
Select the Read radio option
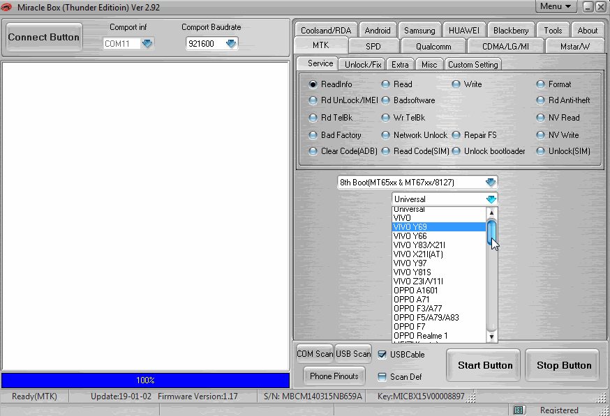(x=385, y=84)
